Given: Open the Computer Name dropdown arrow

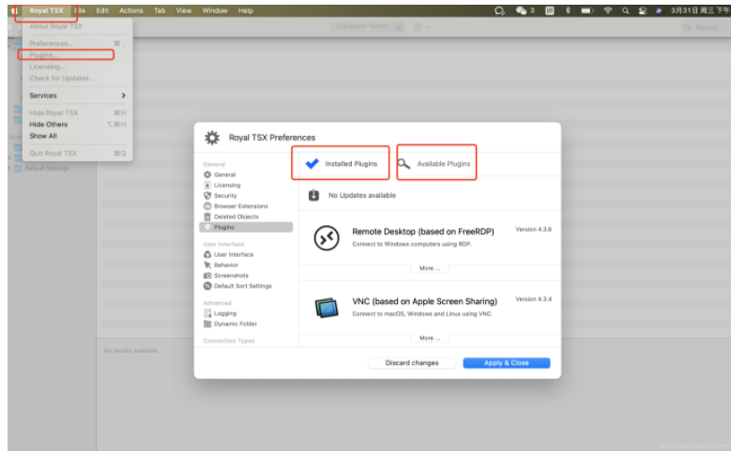Looking at the screenshot, I should coord(399,27).
